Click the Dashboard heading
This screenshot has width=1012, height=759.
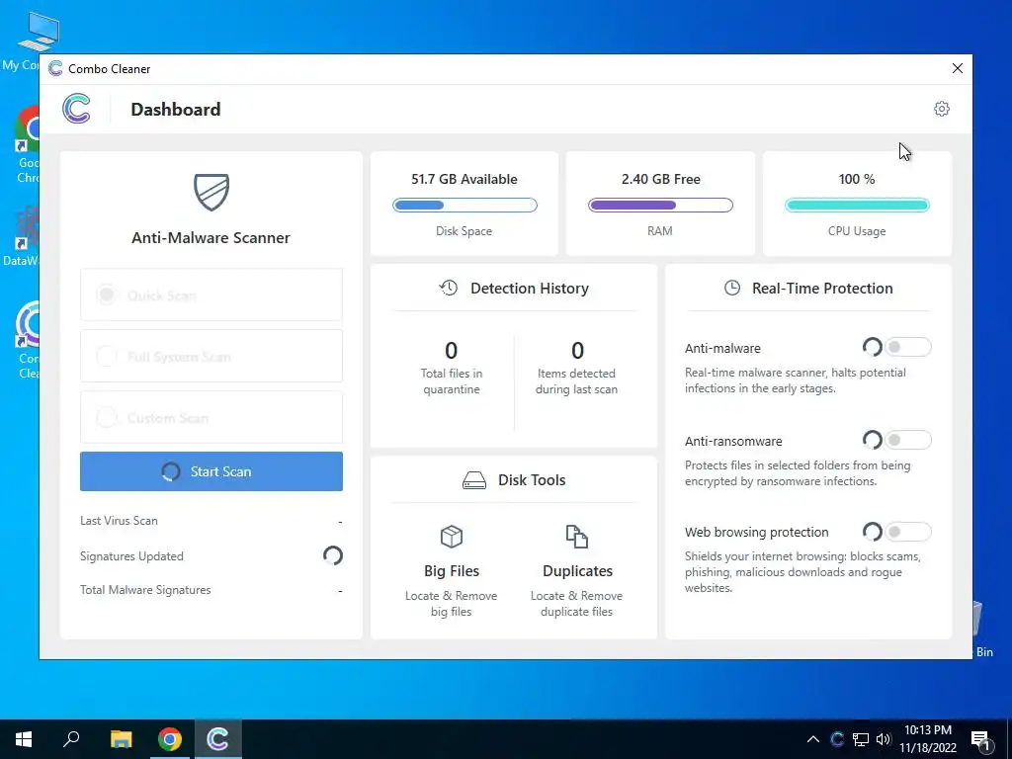click(x=176, y=109)
